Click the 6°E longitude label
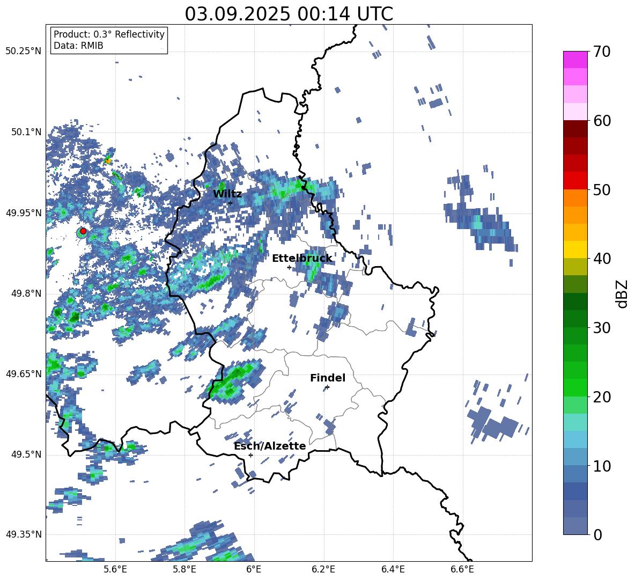635x580 pixels. (x=254, y=569)
